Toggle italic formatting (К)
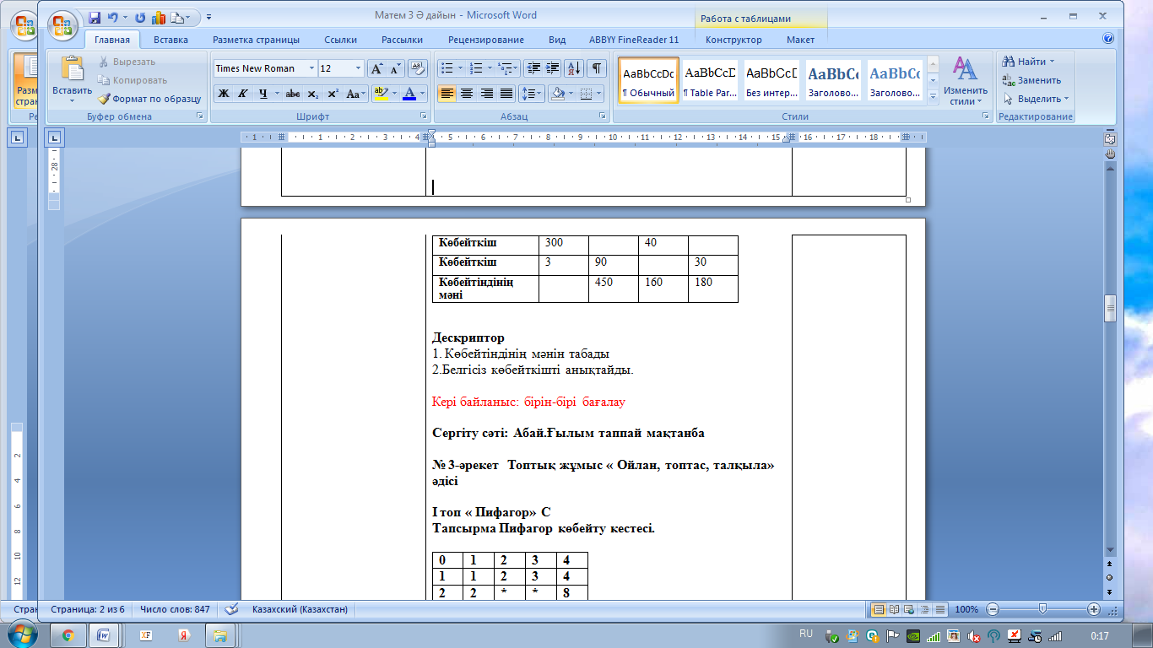Image resolution: width=1153 pixels, height=648 pixels. point(243,94)
